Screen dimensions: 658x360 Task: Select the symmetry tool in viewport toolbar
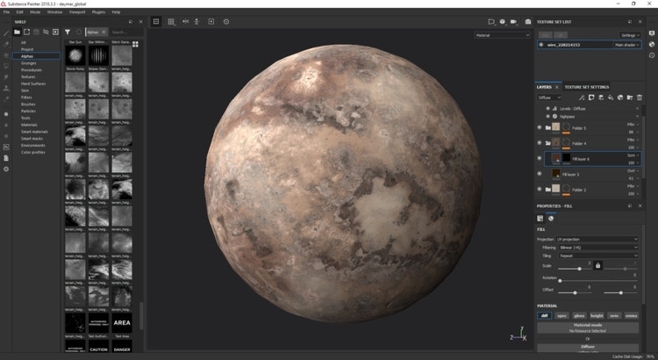(x=185, y=21)
